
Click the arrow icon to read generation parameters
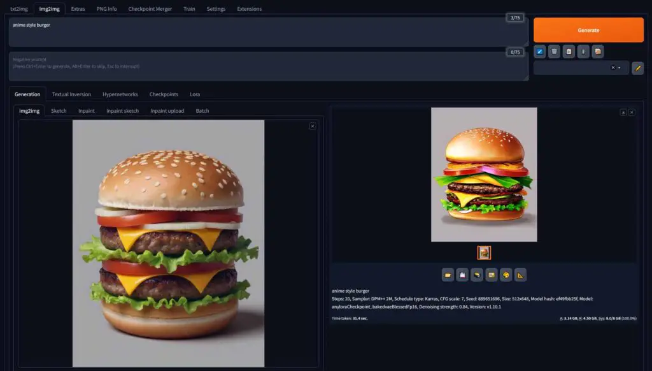540,52
